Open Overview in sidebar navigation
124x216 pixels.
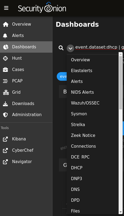click(x=26, y=24)
